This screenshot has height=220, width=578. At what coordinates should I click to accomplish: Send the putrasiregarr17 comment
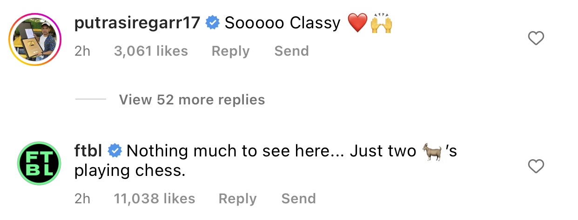coord(291,51)
